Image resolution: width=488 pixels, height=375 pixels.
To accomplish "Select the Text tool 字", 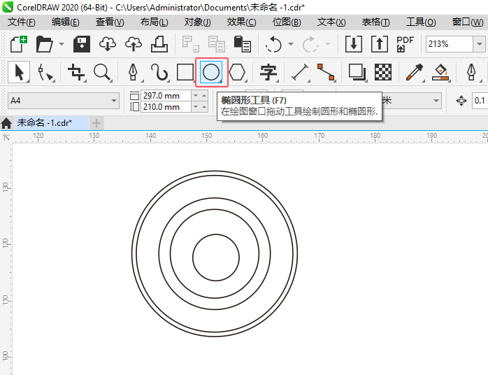I will 268,72.
